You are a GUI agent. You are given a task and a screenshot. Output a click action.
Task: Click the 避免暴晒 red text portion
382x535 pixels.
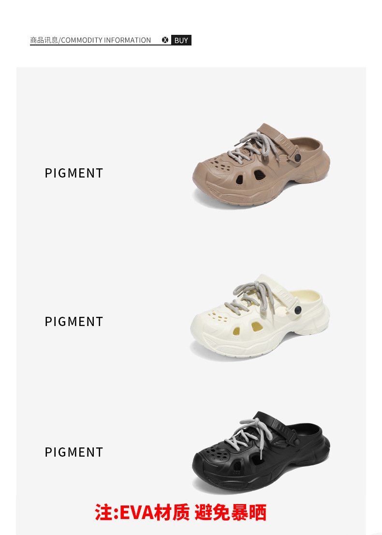(x=231, y=512)
